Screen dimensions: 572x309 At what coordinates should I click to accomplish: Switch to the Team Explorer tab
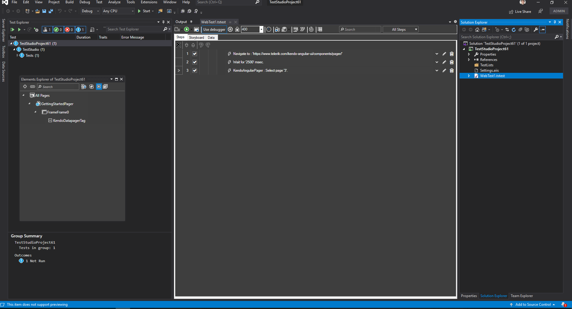[x=522, y=296]
